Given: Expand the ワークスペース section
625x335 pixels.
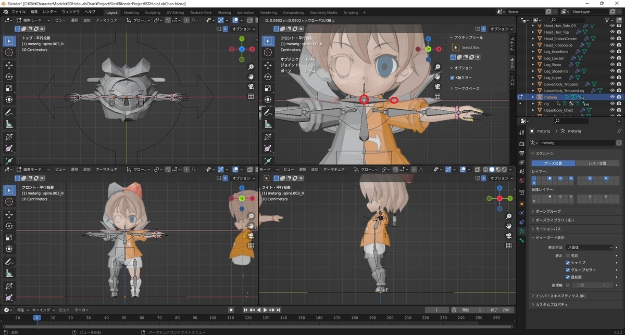Looking at the screenshot, I should point(467,88).
